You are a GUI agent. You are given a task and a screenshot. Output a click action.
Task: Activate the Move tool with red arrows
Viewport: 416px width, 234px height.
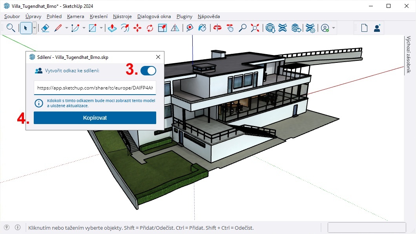(137, 28)
